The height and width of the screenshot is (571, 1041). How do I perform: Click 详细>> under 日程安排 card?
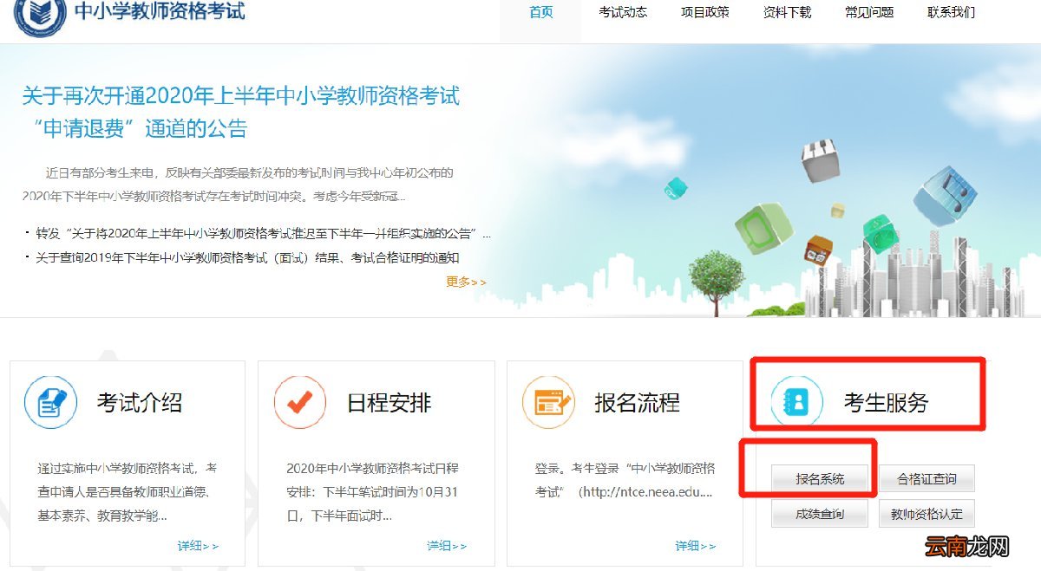point(447,545)
